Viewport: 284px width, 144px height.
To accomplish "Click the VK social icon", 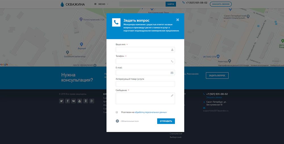I will click(74, 101).
